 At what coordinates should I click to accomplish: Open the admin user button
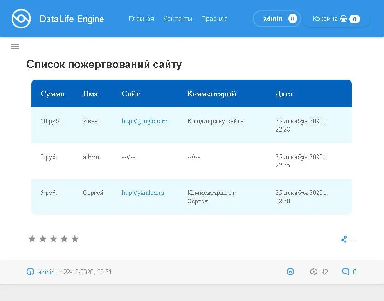click(x=277, y=19)
